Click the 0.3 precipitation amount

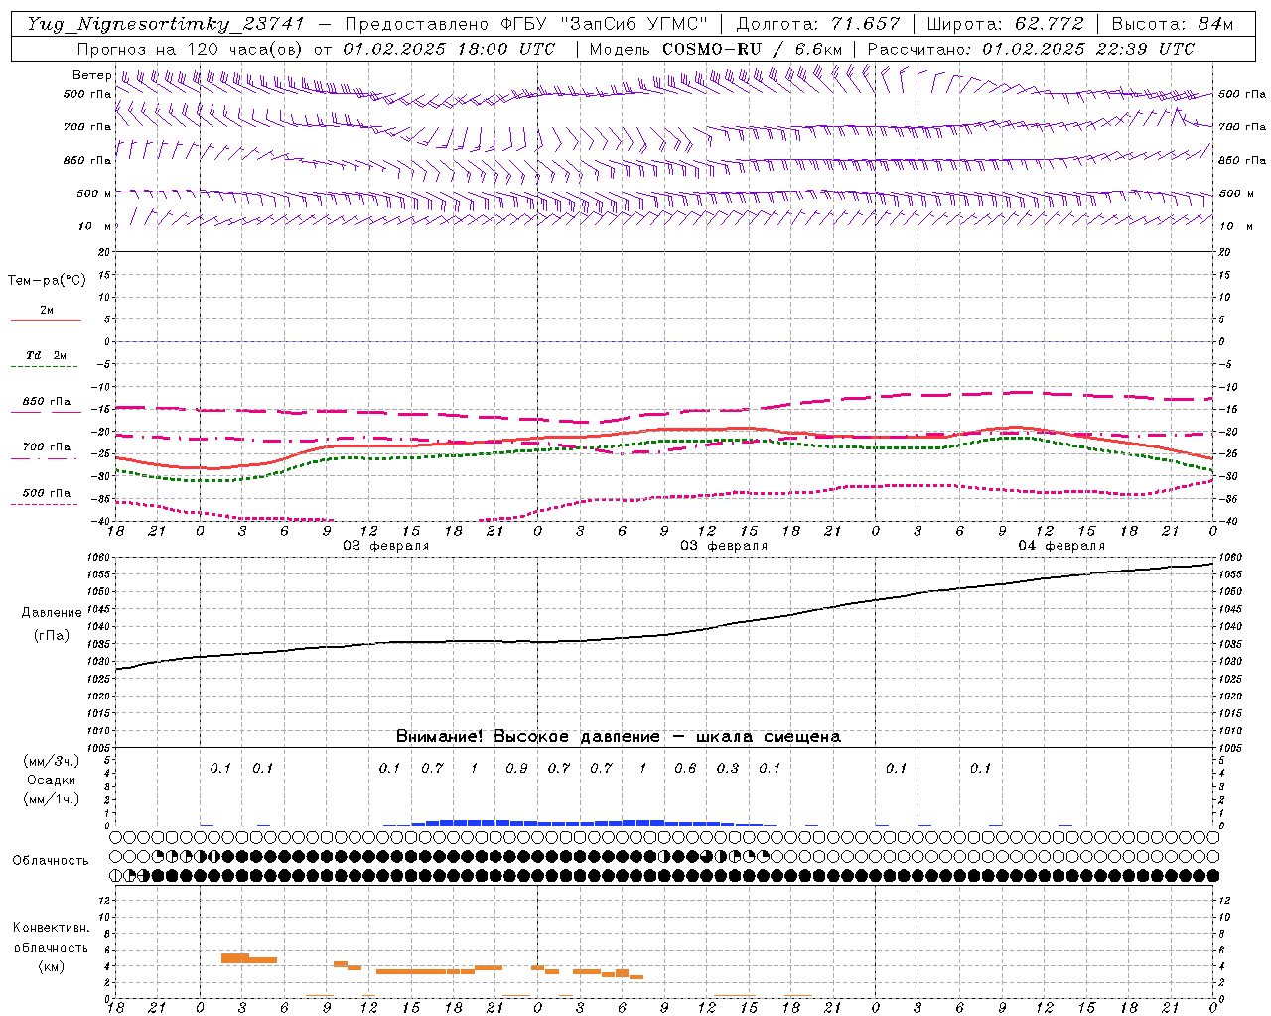[x=728, y=768]
